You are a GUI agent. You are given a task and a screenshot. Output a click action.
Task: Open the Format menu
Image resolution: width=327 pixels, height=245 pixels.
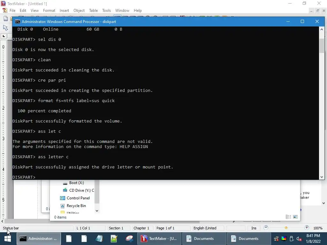[x=49, y=11]
